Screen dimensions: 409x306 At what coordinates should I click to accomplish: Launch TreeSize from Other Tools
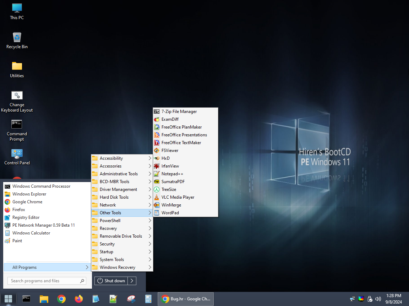pyautogui.click(x=169, y=189)
